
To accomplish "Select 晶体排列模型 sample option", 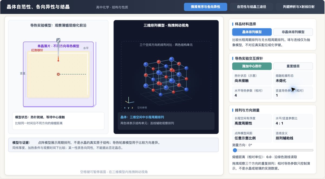I will pyautogui.click(x=252, y=32).
